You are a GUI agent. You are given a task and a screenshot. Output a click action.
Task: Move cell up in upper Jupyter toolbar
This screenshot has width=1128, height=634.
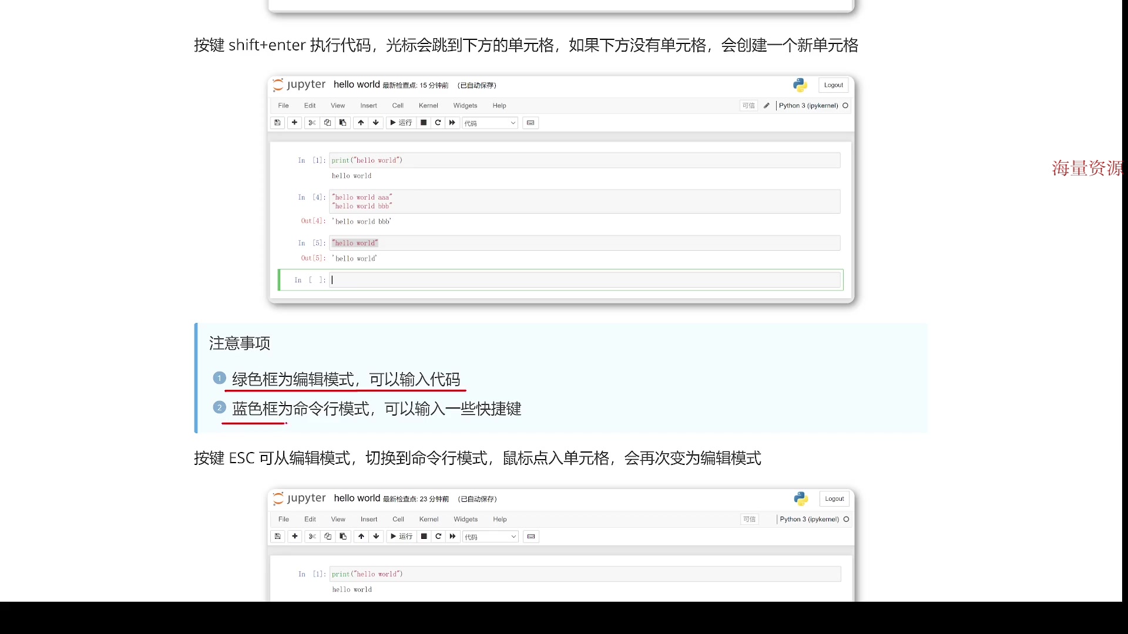[361, 123]
